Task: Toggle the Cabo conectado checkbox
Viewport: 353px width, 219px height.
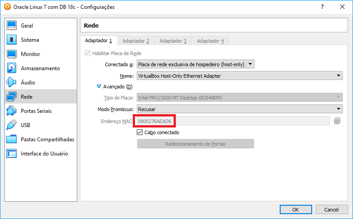Action: coord(139,132)
